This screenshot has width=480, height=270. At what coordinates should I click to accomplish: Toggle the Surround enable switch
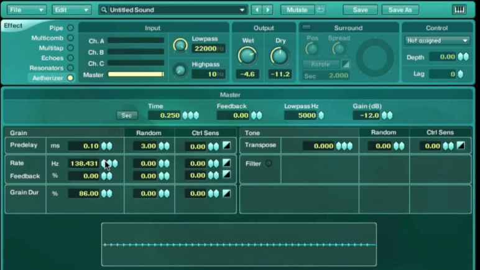click(x=307, y=27)
